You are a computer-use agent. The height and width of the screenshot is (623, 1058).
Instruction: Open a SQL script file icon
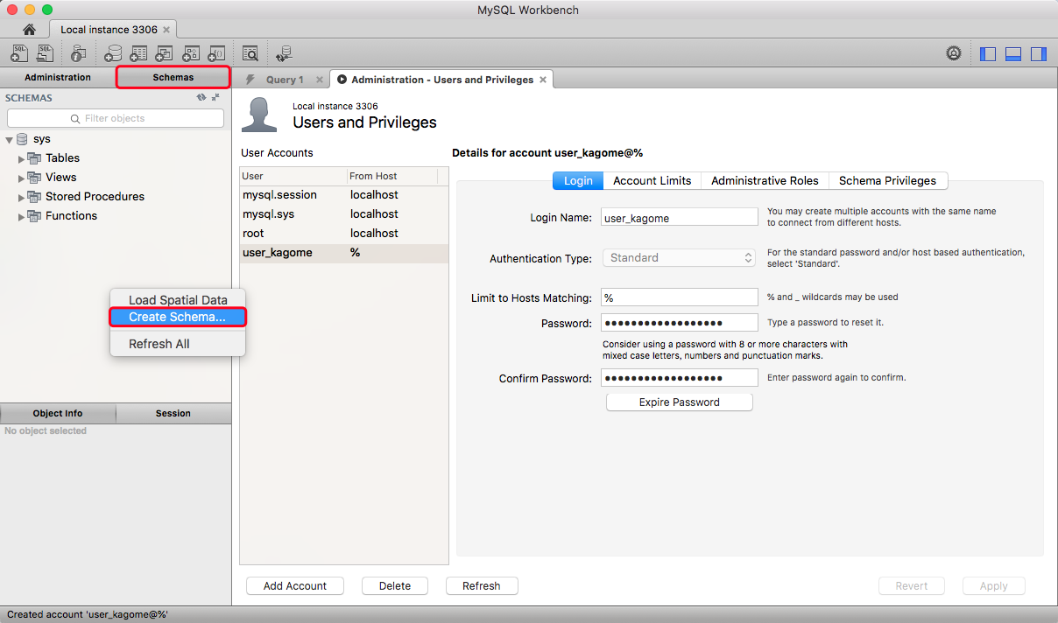click(x=46, y=52)
